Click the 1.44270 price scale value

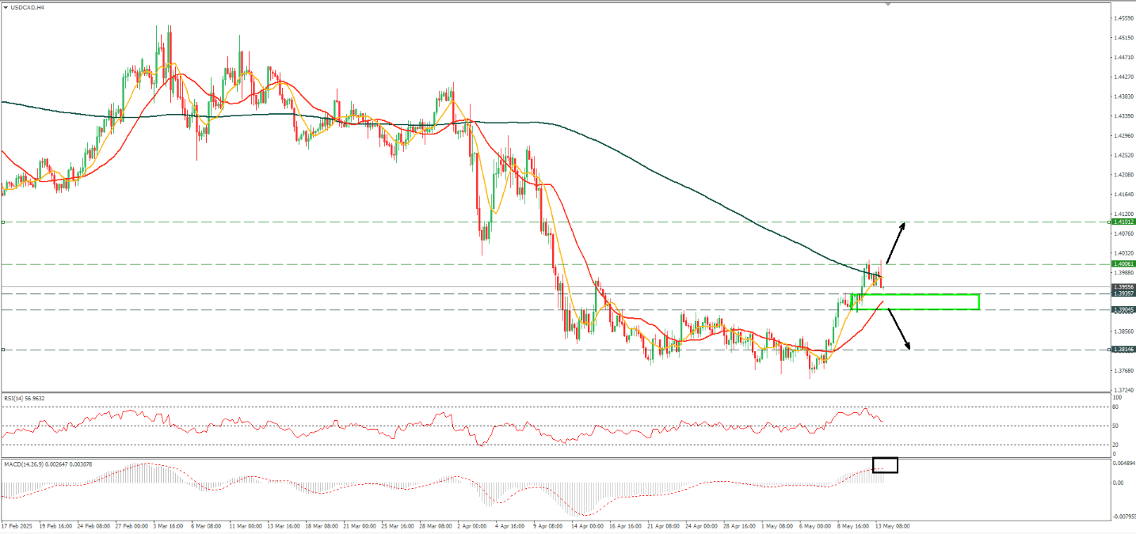(x=1123, y=78)
